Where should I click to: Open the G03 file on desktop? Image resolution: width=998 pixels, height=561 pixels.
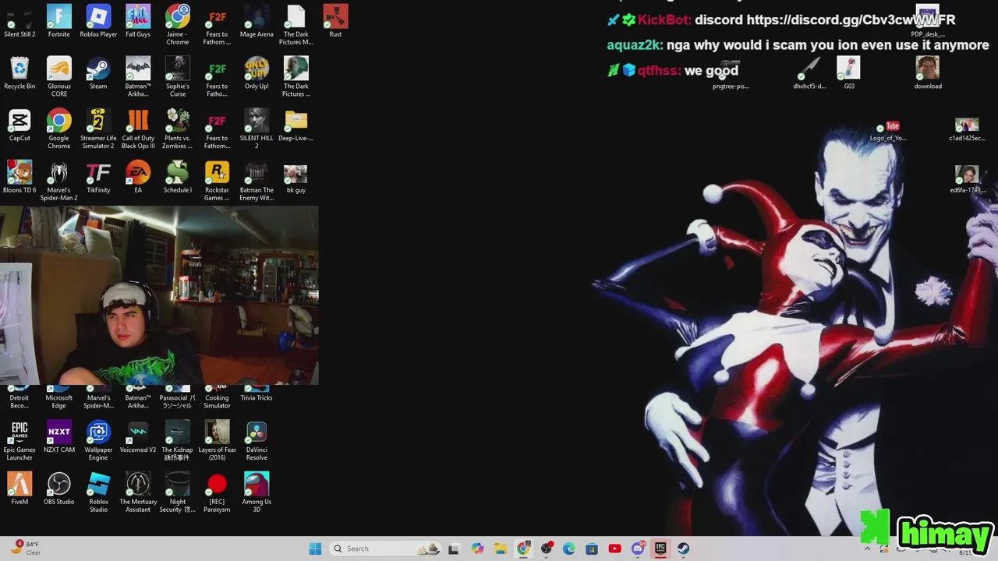[849, 73]
